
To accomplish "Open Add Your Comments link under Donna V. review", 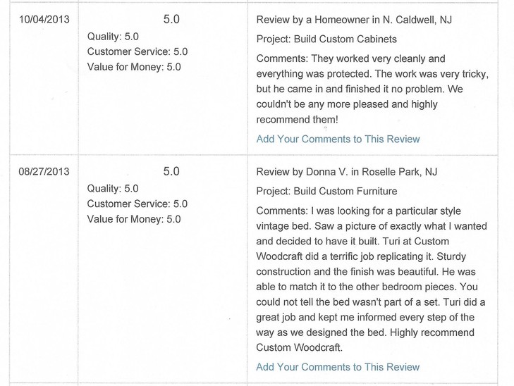I will (338, 367).
